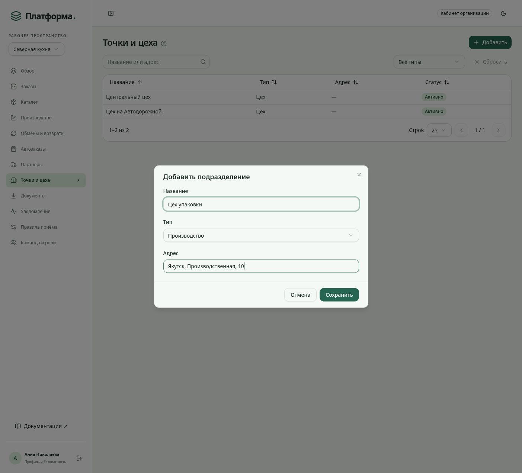Close the Добавить подразделение dialog

point(359,175)
